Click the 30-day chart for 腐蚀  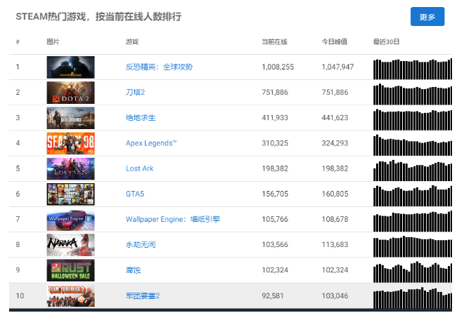(413, 272)
